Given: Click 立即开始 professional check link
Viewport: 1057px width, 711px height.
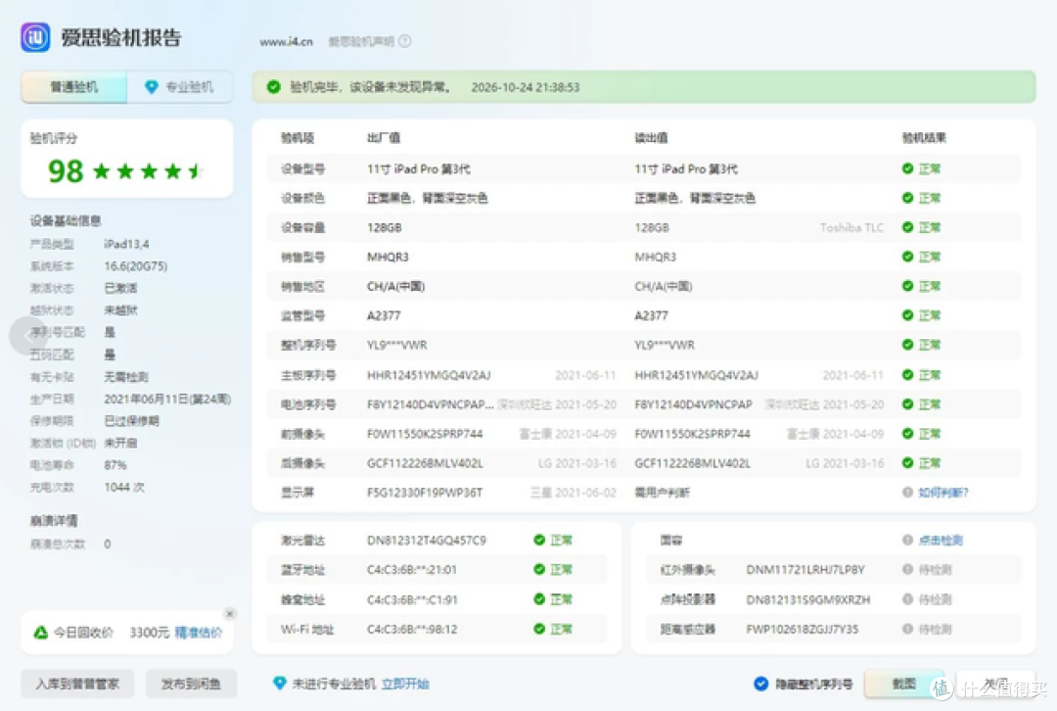Looking at the screenshot, I should coord(405,684).
